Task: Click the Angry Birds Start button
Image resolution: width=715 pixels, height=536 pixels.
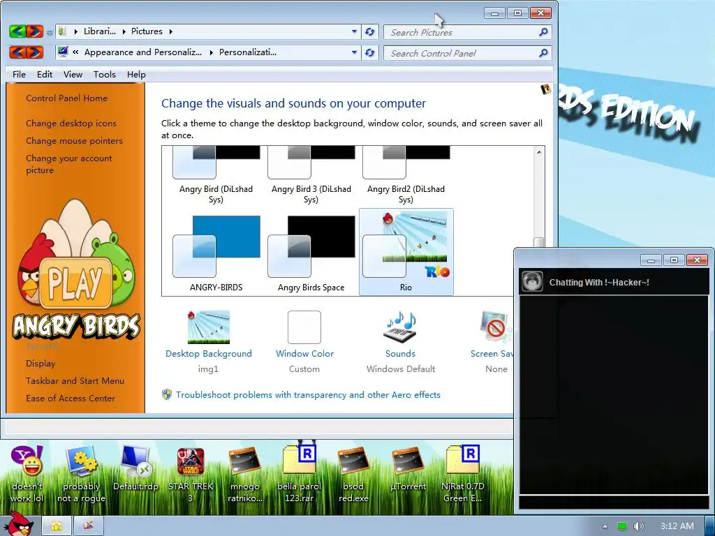Action: pos(18,523)
